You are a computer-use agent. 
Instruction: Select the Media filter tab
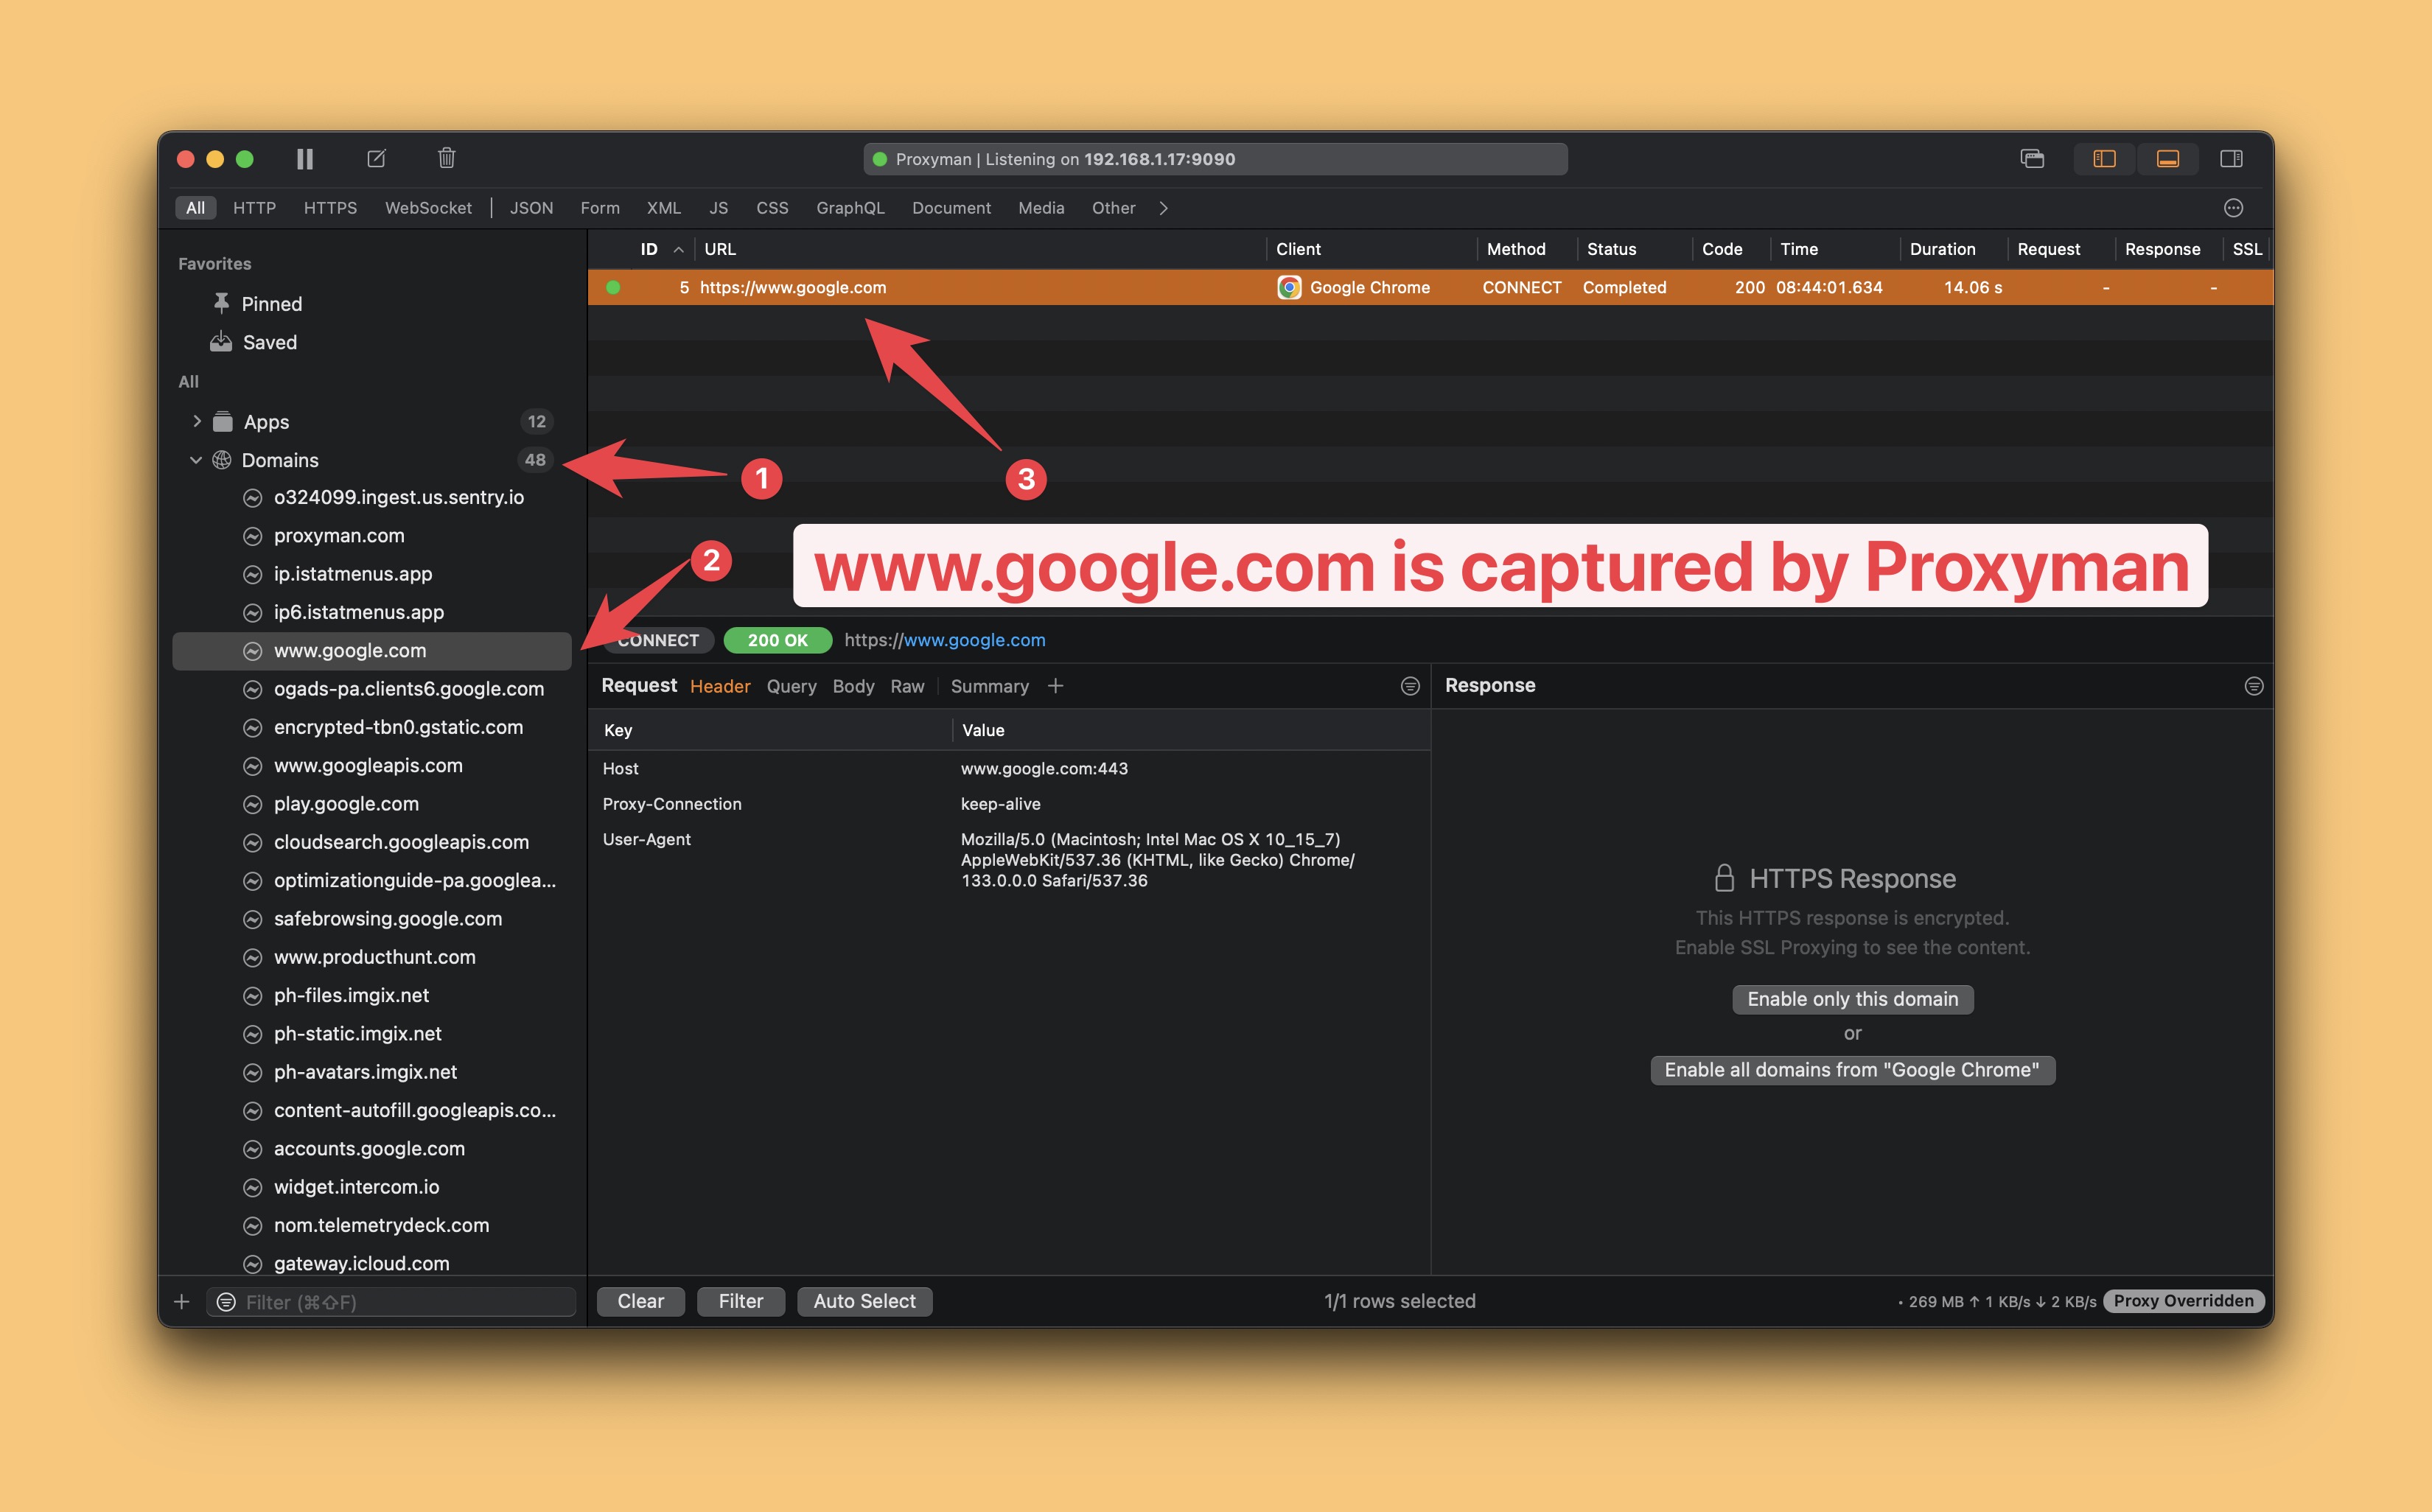tap(1041, 208)
